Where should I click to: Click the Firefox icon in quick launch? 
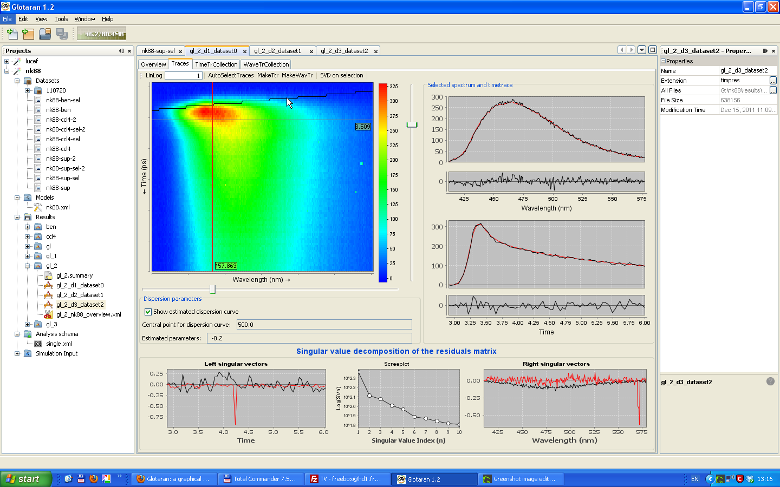click(94, 479)
